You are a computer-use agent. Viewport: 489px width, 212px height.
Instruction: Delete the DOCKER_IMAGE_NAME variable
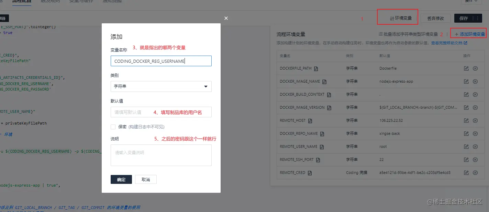pos(475,82)
